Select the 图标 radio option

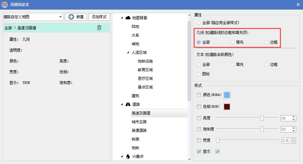coord(198,74)
